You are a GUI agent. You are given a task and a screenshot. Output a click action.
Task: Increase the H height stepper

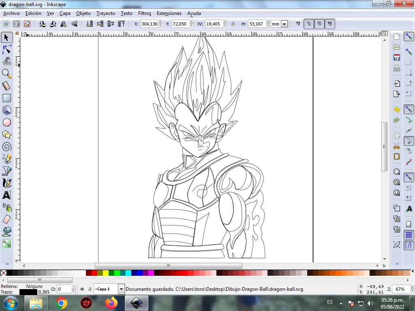268,22
